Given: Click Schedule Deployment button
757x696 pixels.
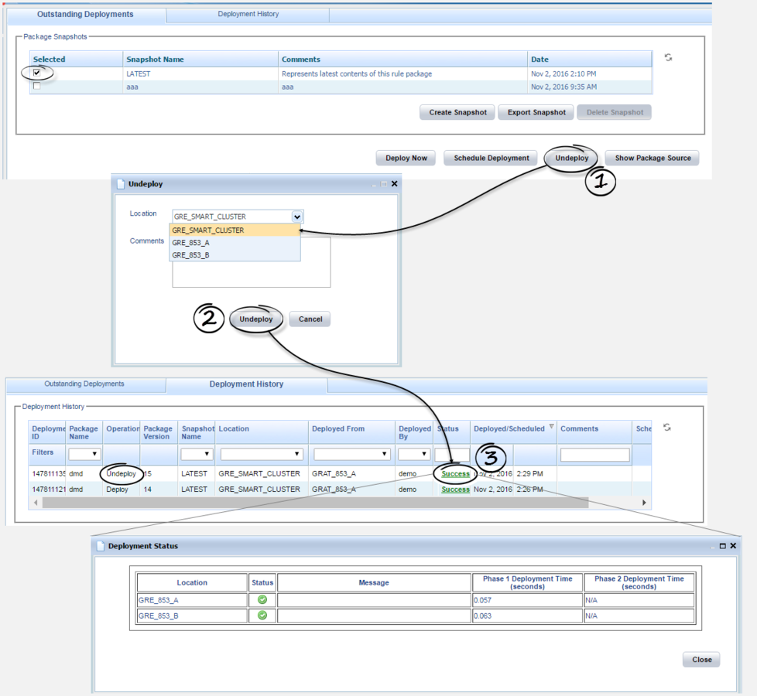Looking at the screenshot, I should tap(491, 158).
